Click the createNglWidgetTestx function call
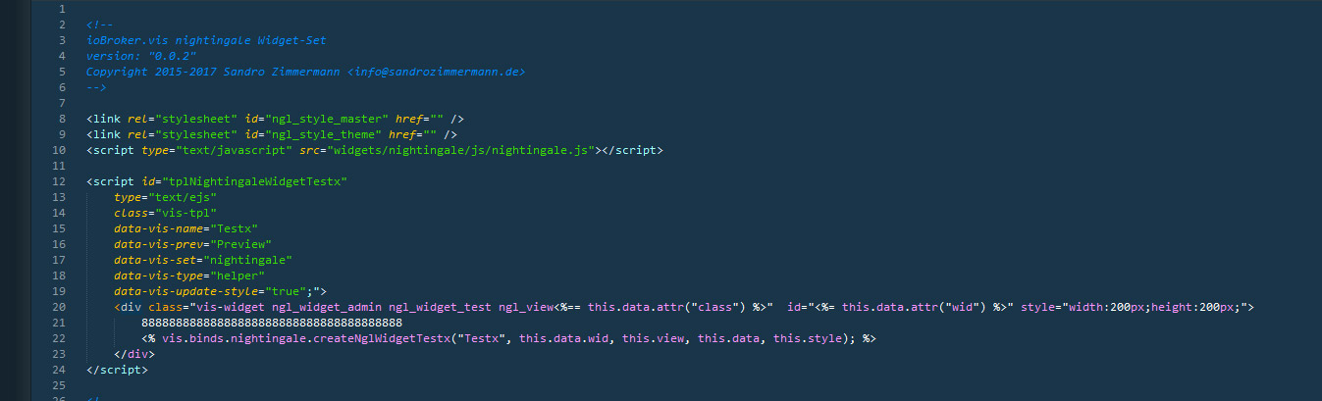The width and height of the screenshot is (1322, 401). [x=365, y=338]
